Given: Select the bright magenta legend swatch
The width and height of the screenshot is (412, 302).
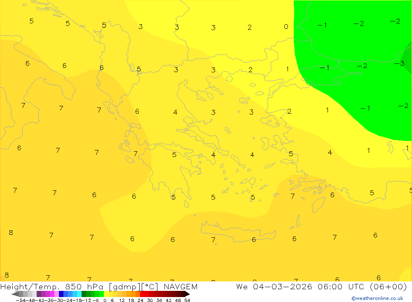Looking at the screenshot, I should click(x=52, y=294).
